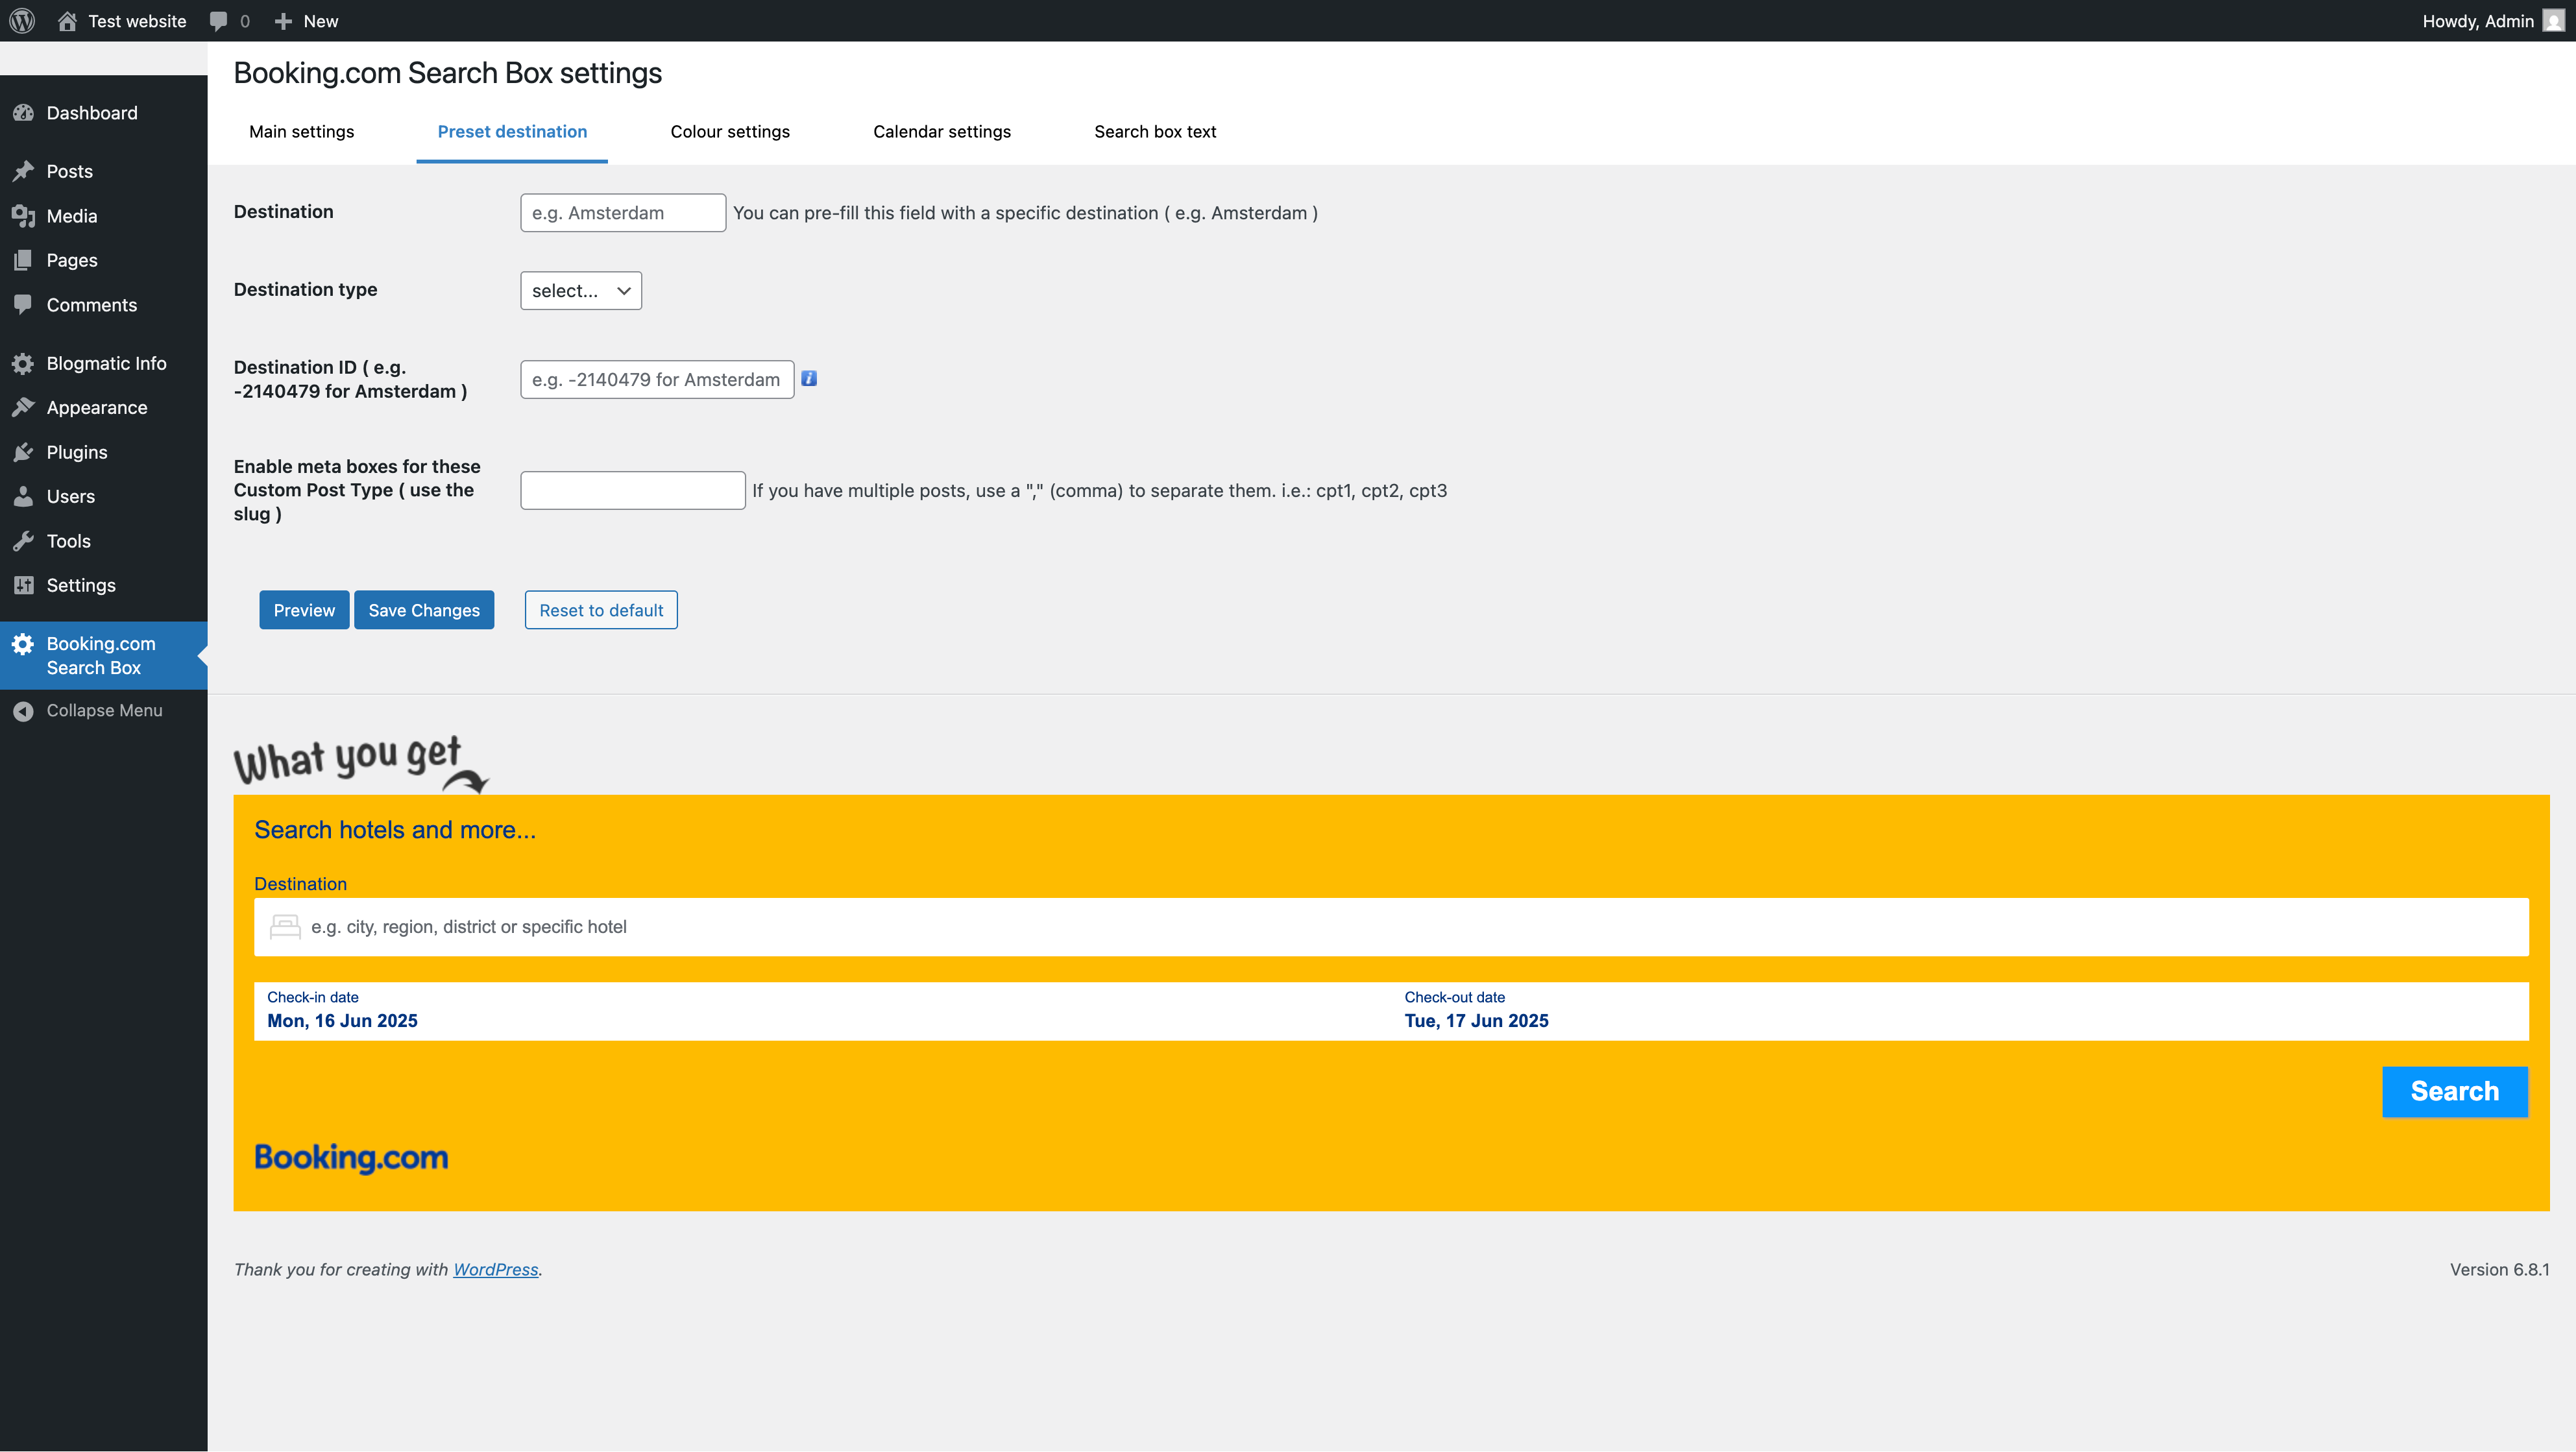Open the Check-in date picker
The height and width of the screenshot is (1452, 2576).
822,1011
